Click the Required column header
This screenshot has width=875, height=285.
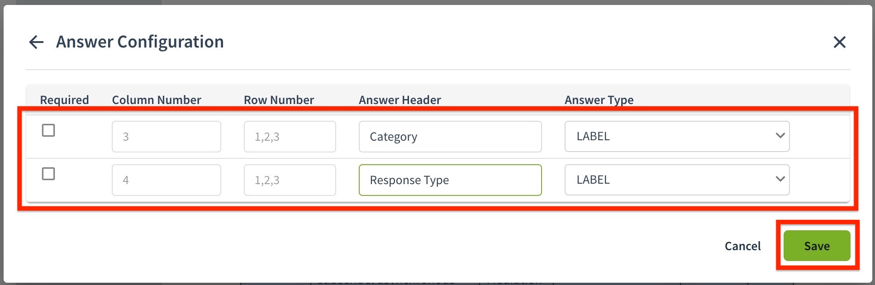(x=64, y=100)
